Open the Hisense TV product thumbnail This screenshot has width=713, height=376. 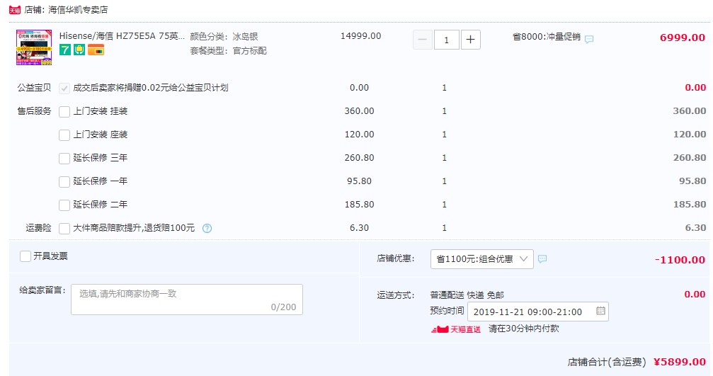(x=34, y=47)
